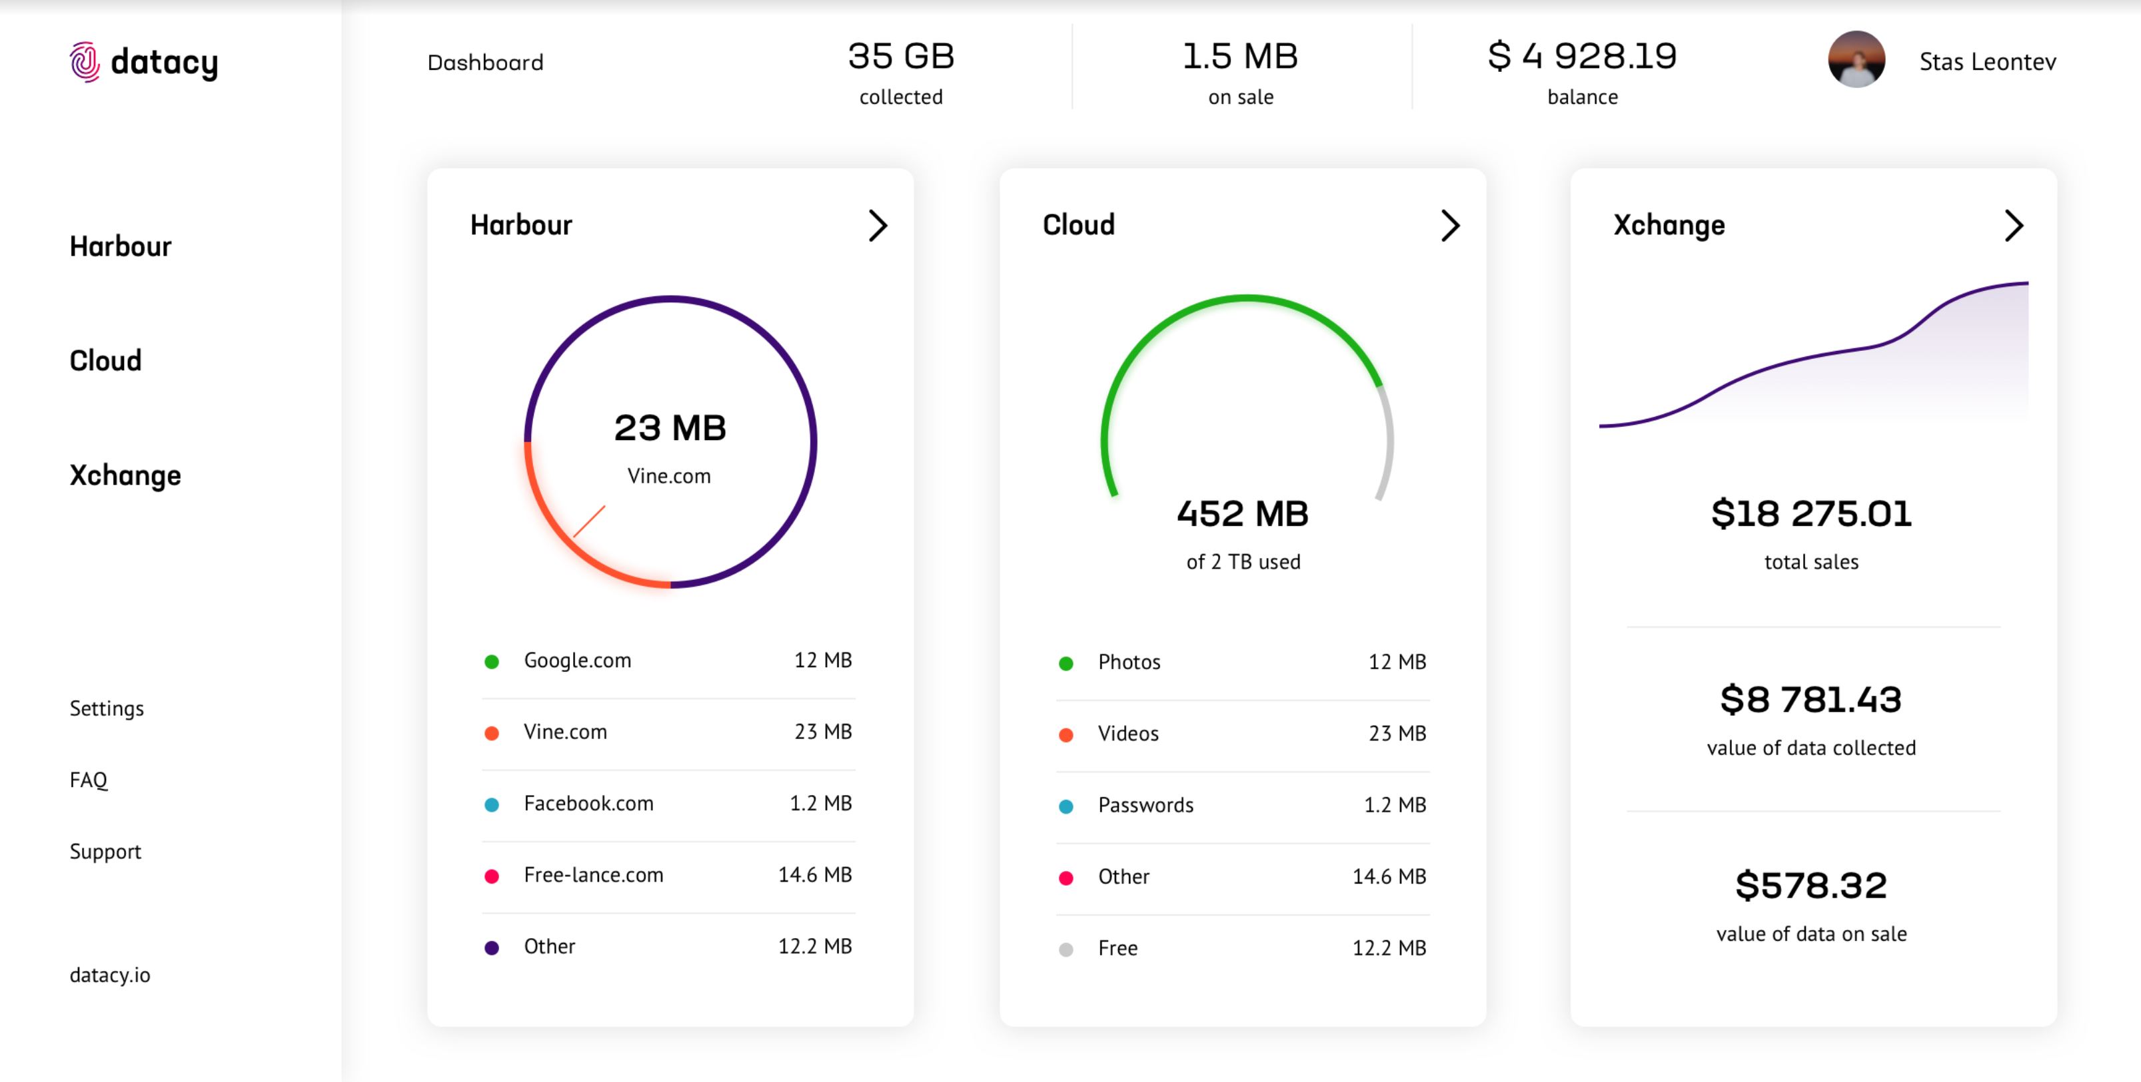Click the grey dot beside Free
The image size is (2141, 1082).
pos(1066,949)
